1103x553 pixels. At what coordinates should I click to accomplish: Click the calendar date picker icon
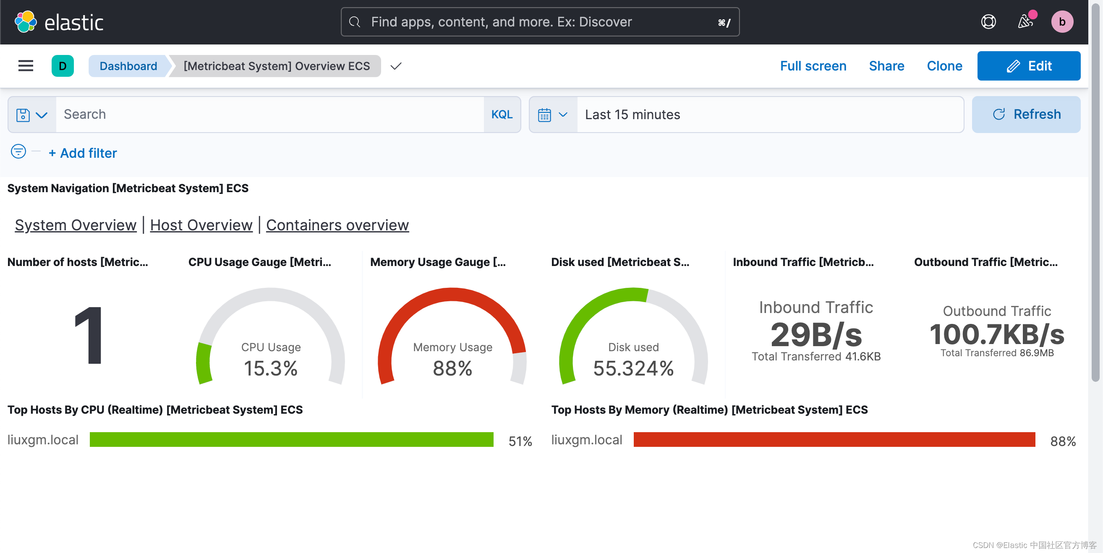pos(545,114)
